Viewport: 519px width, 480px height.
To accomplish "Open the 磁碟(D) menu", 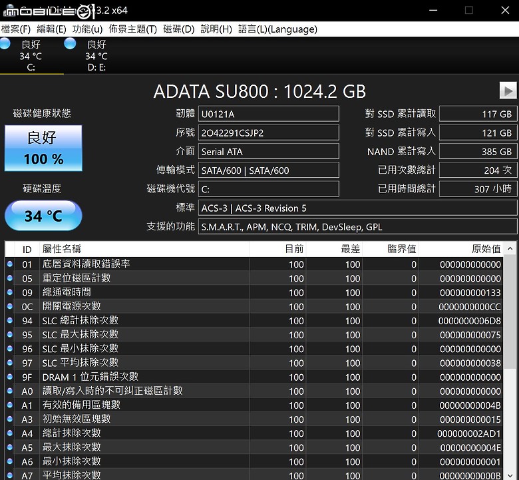I will (179, 29).
